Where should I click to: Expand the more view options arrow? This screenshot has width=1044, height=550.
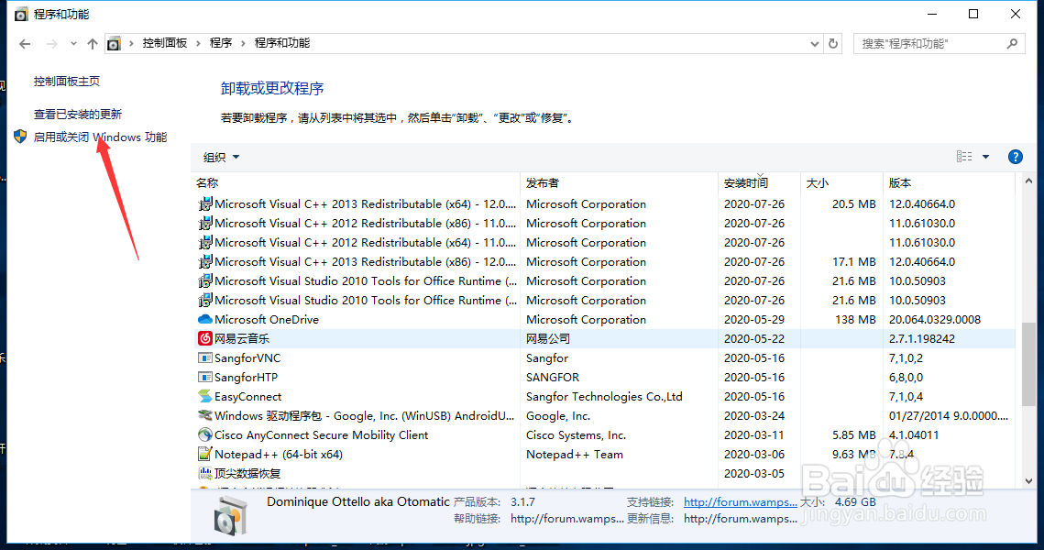(x=986, y=157)
